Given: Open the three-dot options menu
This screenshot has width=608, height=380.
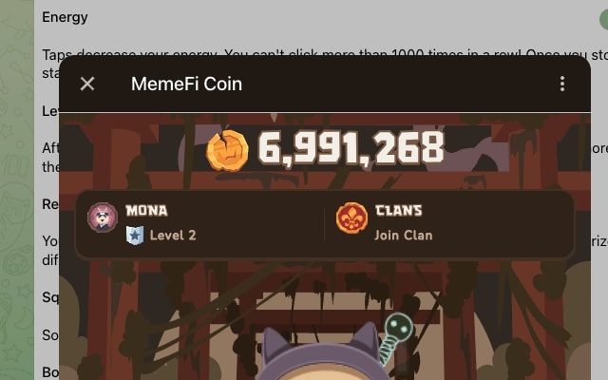Looking at the screenshot, I should 562,84.
